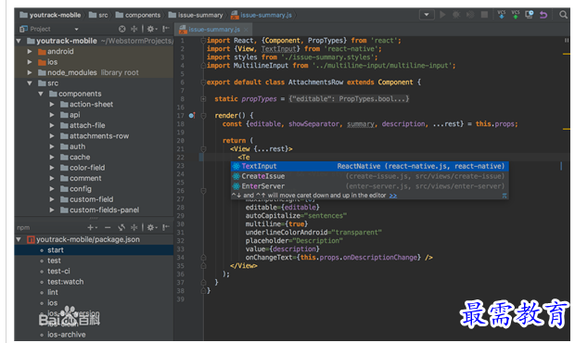The width and height of the screenshot is (575, 343).
Task: Click the Stop square icon
Action: [484, 15]
